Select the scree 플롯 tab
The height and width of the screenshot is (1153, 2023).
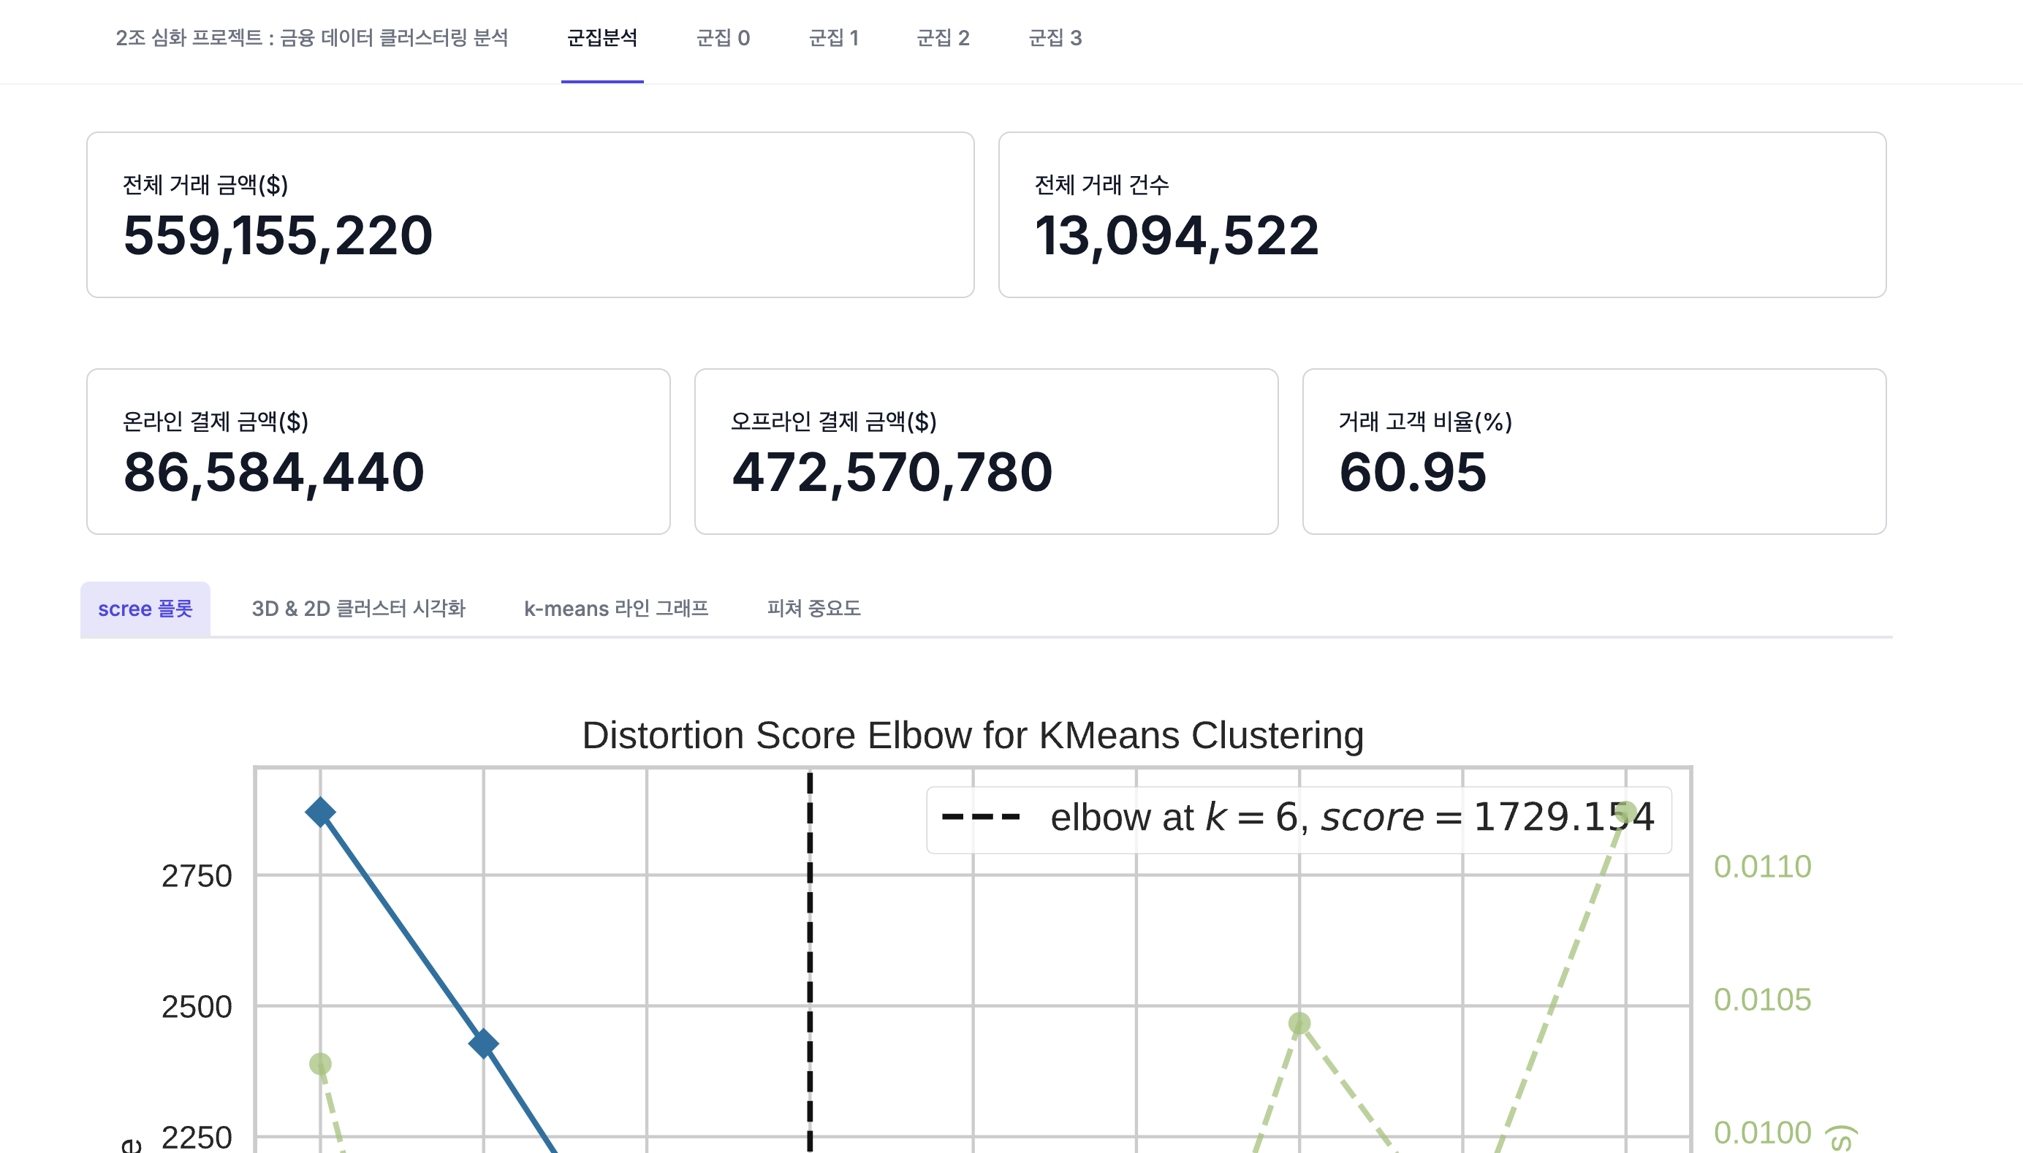[x=145, y=609]
